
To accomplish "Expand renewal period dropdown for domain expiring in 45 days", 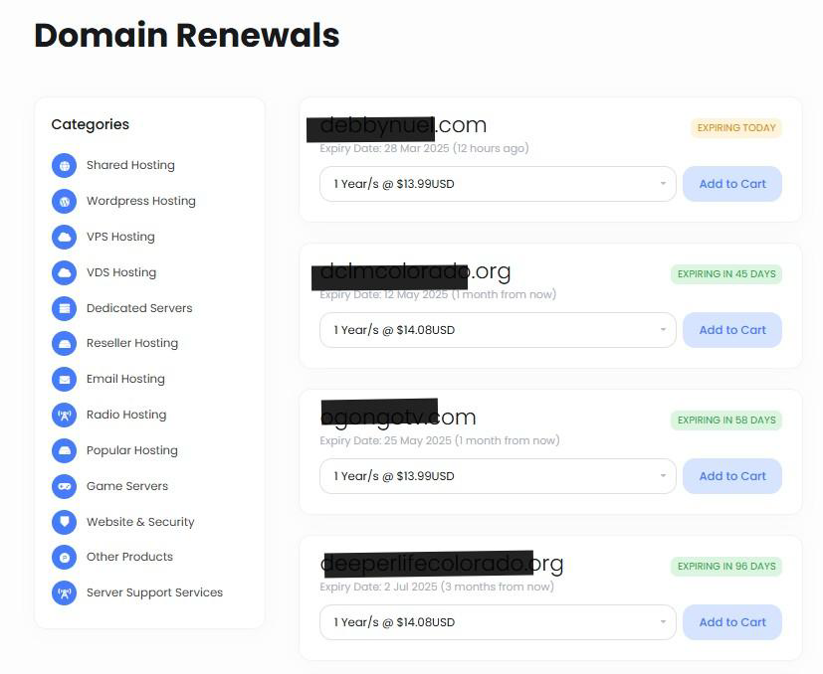I will 497,330.
